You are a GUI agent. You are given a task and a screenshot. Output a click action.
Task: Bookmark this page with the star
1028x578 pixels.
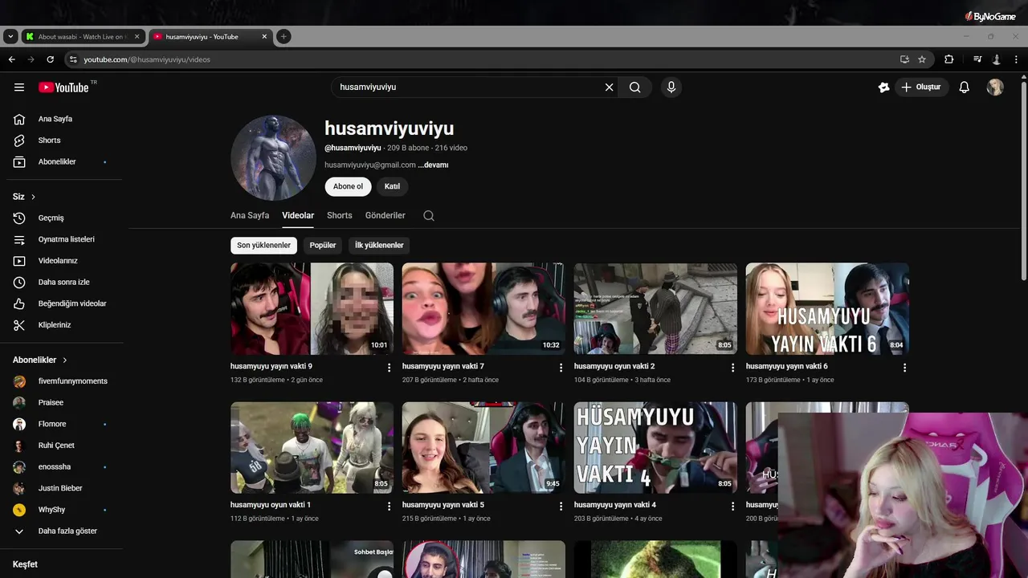click(922, 59)
